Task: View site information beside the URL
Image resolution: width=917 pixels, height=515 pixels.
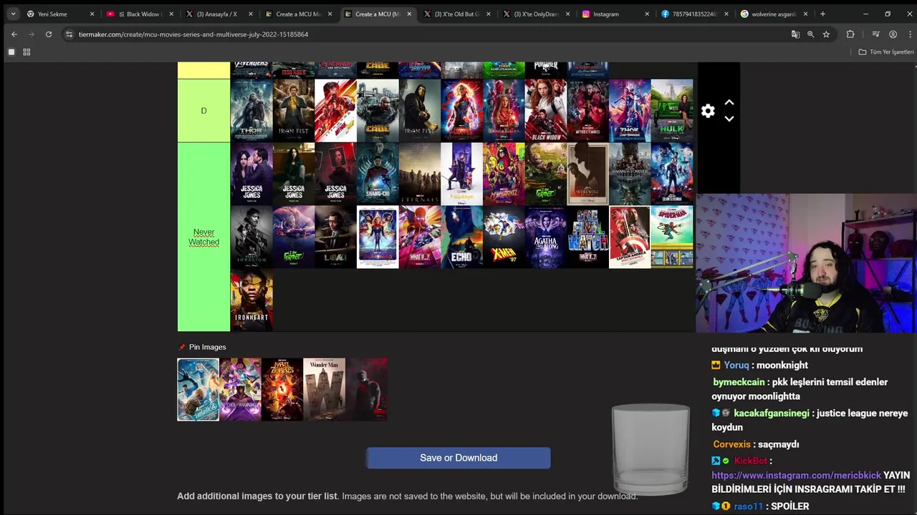Action: coord(69,34)
